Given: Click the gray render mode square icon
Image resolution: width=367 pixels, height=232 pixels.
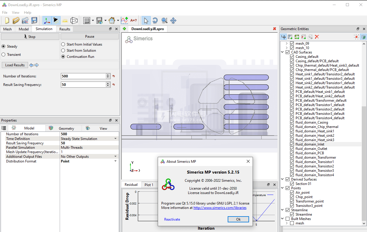Looking at the screenshot, I should coord(86,20).
